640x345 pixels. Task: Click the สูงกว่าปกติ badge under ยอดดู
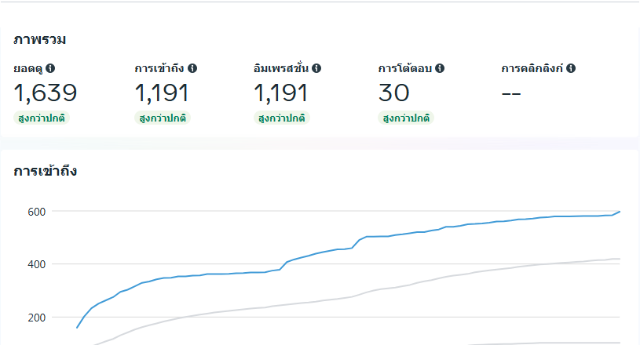42,118
